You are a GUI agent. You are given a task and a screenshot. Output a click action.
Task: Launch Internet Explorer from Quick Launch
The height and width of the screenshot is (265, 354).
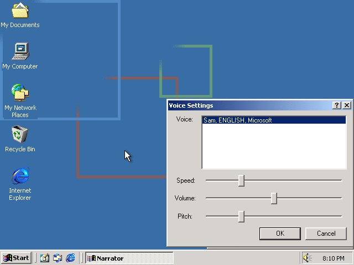tap(70, 258)
